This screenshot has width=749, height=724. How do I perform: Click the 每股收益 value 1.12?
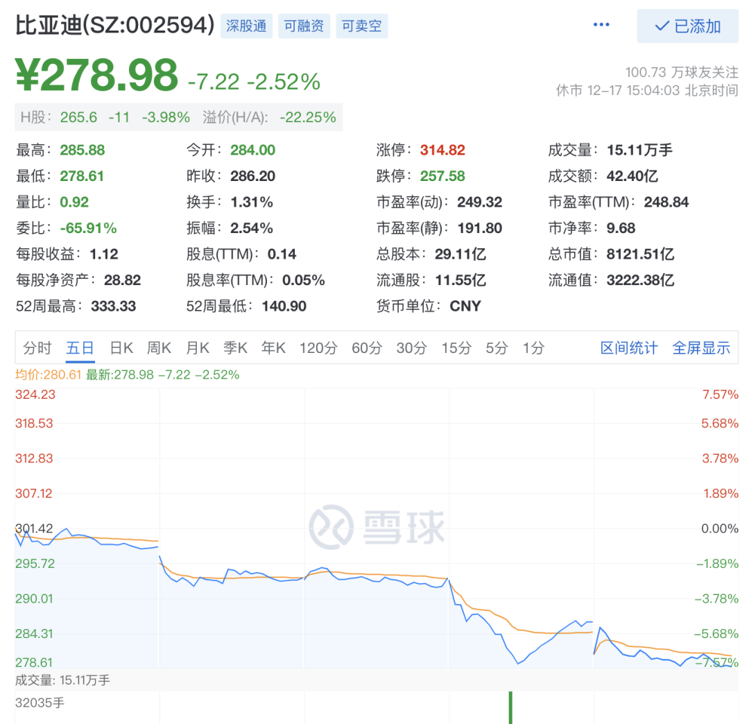pos(103,254)
